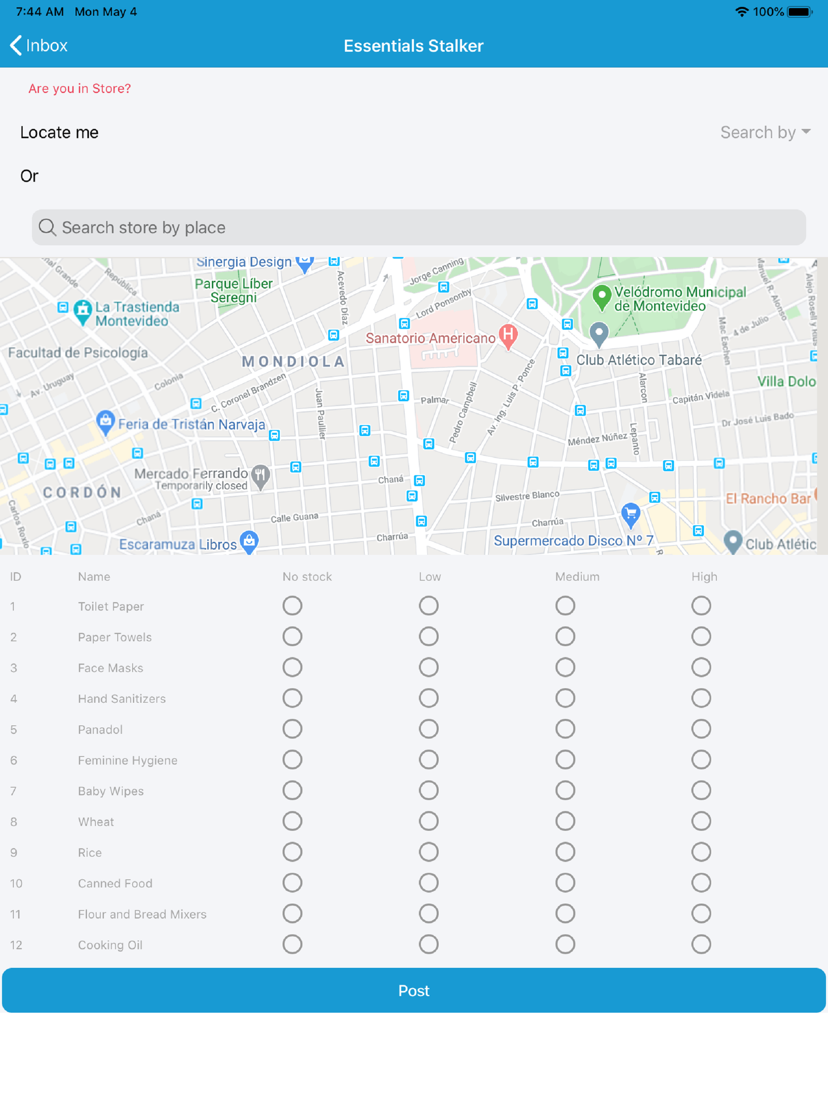Set Canned Food stock to Low
Screen dimensions: 828x1104
click(x=429, y=883)
